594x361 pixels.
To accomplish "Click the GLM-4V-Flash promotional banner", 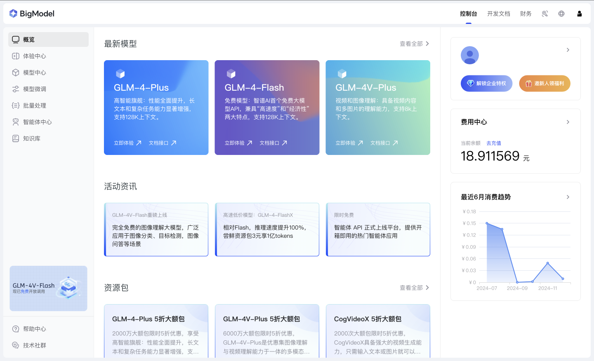I will [x=48, y=288].
